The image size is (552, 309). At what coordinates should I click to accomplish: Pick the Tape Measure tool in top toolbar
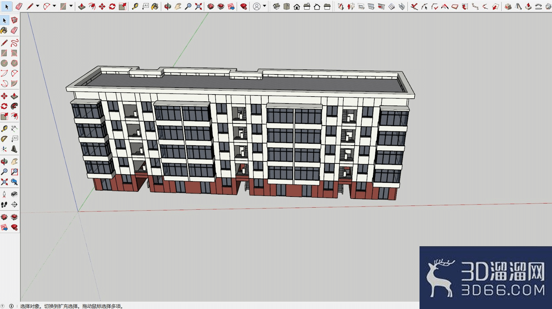click(x=135, y=6)
